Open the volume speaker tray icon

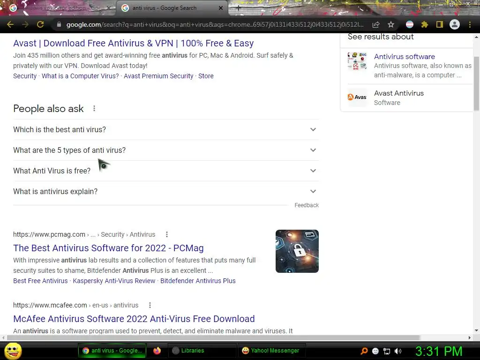[x=398, y=351]
